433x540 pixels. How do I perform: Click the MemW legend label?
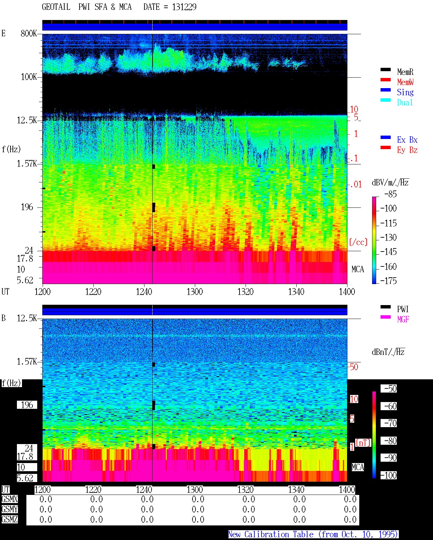click(x=405, y=82)
